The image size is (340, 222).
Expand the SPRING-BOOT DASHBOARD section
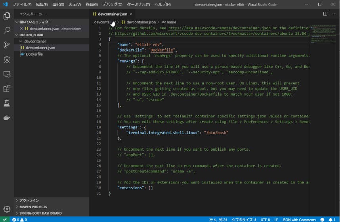pyautogui.click(x=38, y=213)
